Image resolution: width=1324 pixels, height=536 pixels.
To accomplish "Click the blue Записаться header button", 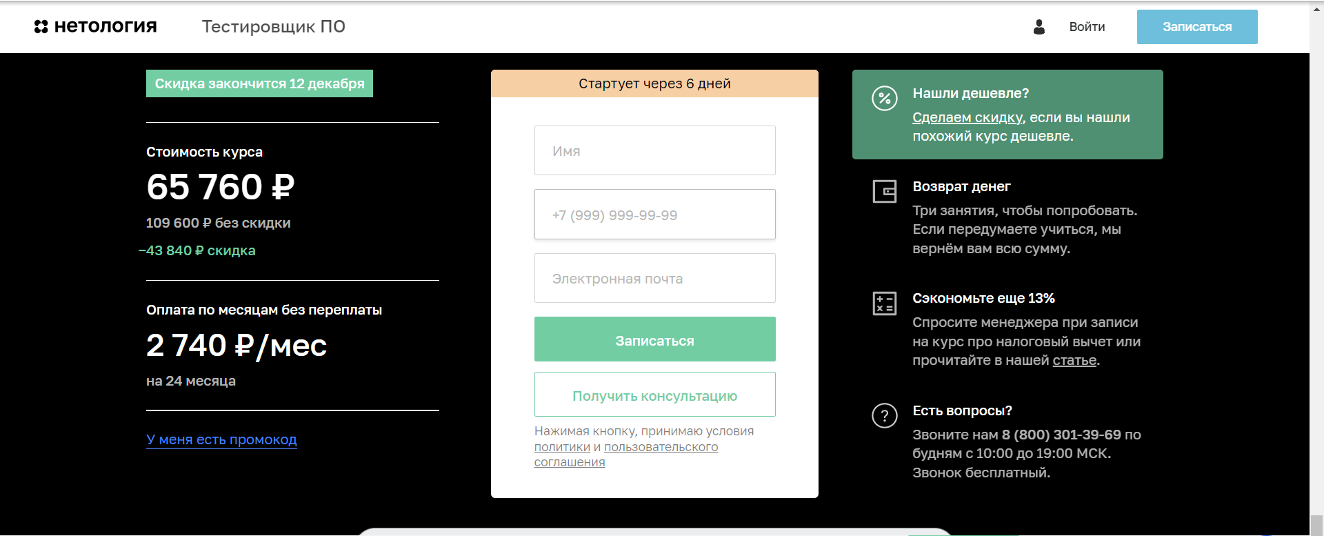I will [1197, 27].
